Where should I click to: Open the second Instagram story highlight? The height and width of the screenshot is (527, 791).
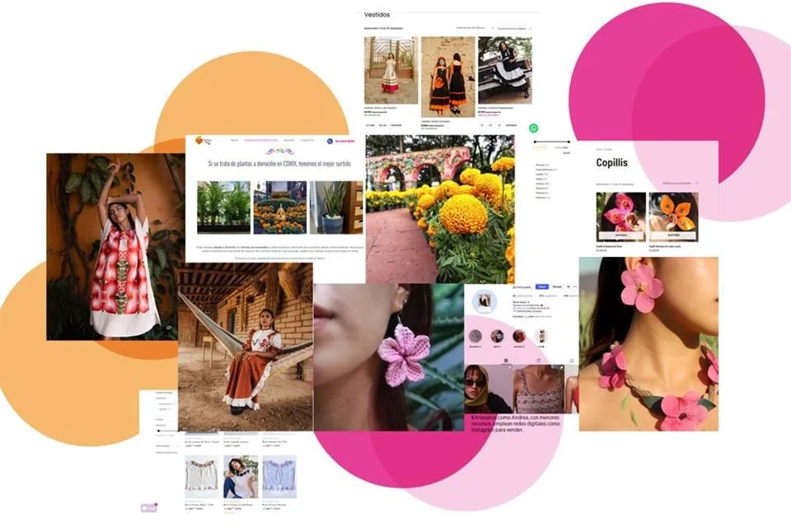pyautogui.click(x=497, y=336)
